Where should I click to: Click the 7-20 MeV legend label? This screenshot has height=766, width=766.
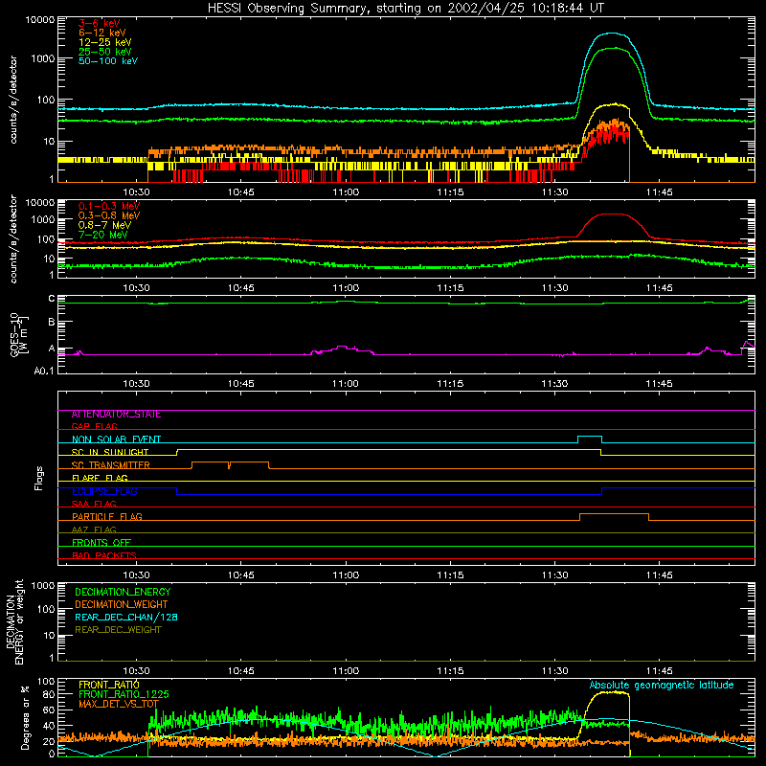[x=103, y=235]
